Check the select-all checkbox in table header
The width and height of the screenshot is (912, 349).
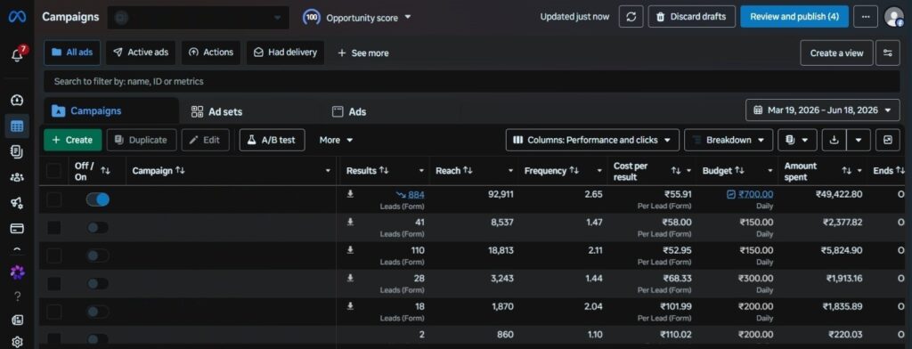click(53, 171)
